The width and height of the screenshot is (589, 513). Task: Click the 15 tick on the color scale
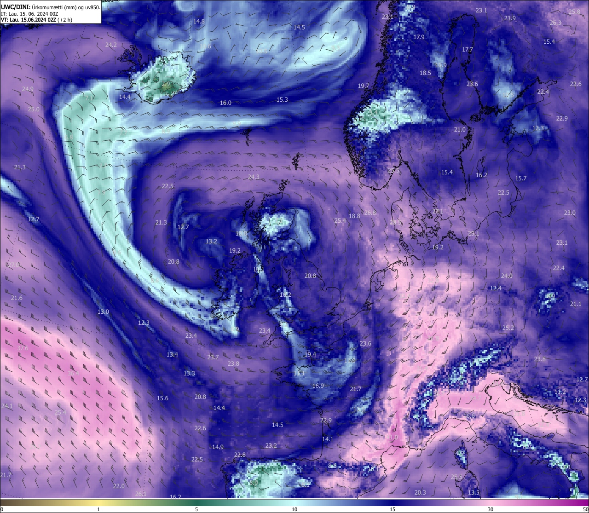click(x=393, y=509)
